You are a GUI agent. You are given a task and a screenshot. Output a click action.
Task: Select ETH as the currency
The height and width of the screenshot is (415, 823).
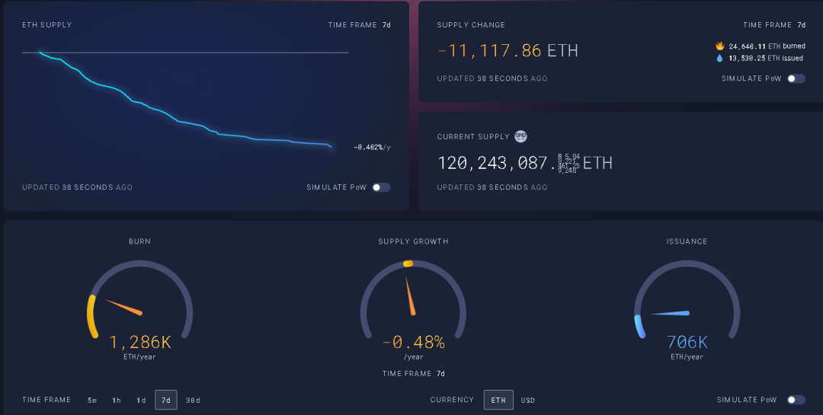click(498, 400)
